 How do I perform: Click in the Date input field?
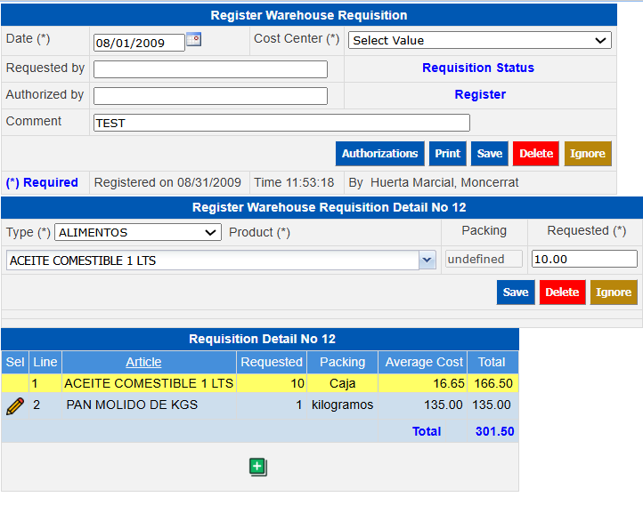pyautogui.click(x=138, y=43)
